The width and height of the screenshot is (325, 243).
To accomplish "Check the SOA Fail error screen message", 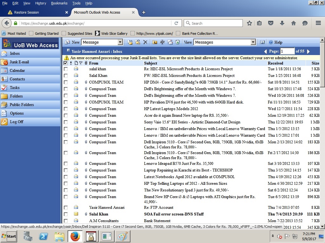I will click(66, 214).
